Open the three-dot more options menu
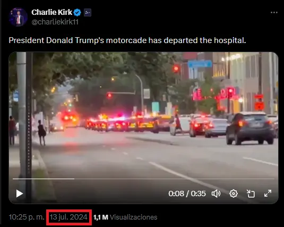The image size is (284, 227). pyautogui.click(x=274, y=13)
